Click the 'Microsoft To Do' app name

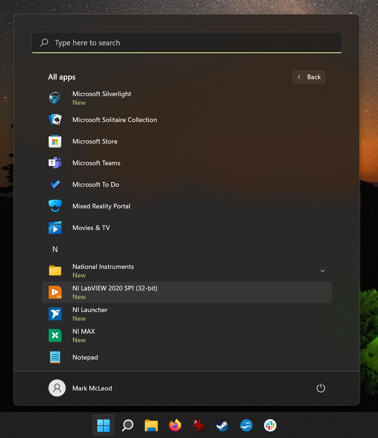tap(95, 185)
